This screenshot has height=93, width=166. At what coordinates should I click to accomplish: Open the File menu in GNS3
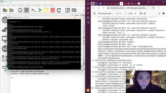click(x=3, y=5)
